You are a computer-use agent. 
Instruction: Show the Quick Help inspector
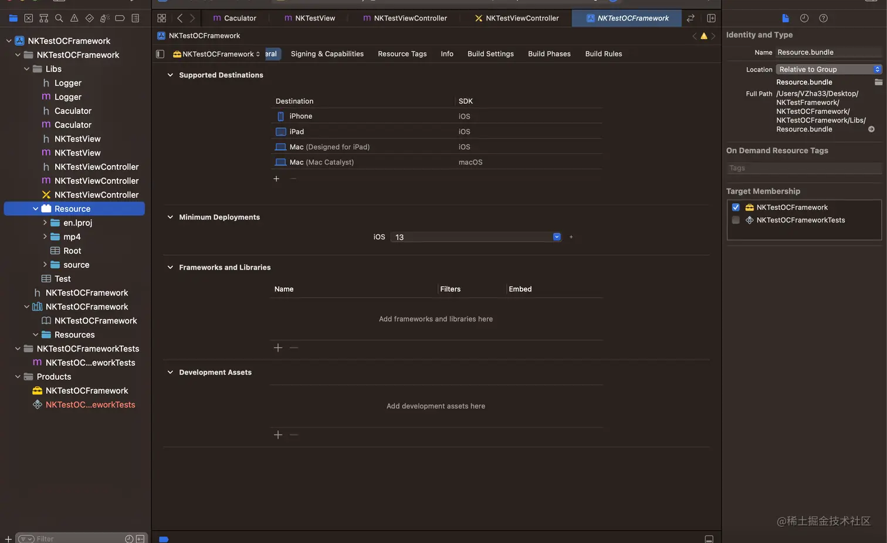823,18
